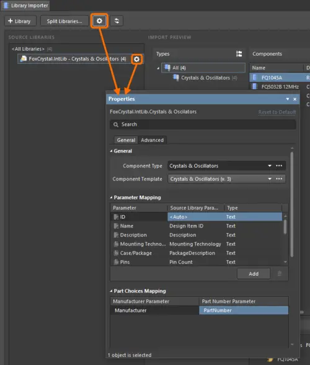The width and height of the screenshot is (310, 365).
Task: Click Parameter Mapping scroll down arrow
Action: (285, 262)
